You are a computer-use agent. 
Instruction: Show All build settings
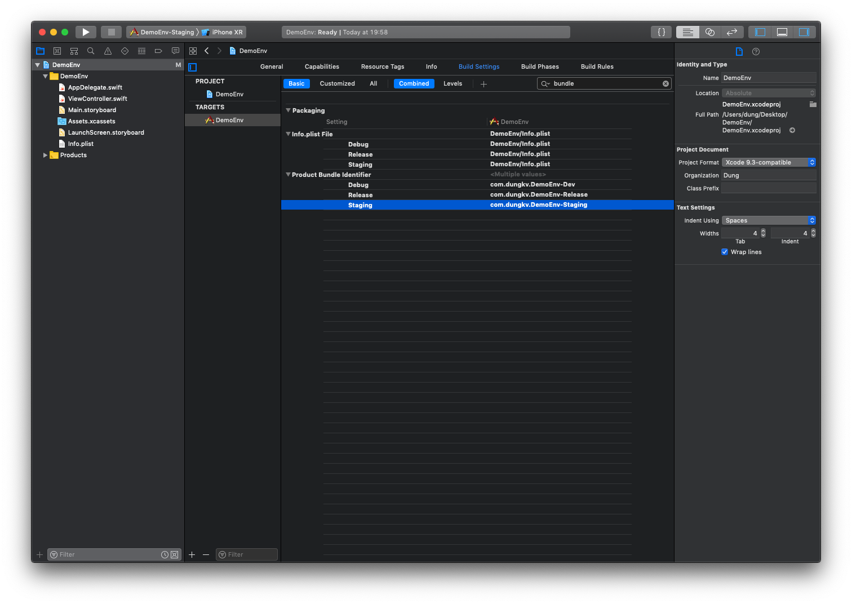[x=373, y=83]
